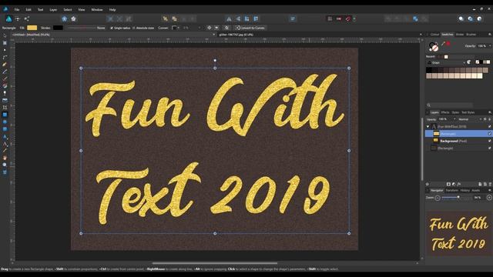This screenshot has width=493, height=277.
Task: Open the Text menu
Action: (x=40, y=10)
